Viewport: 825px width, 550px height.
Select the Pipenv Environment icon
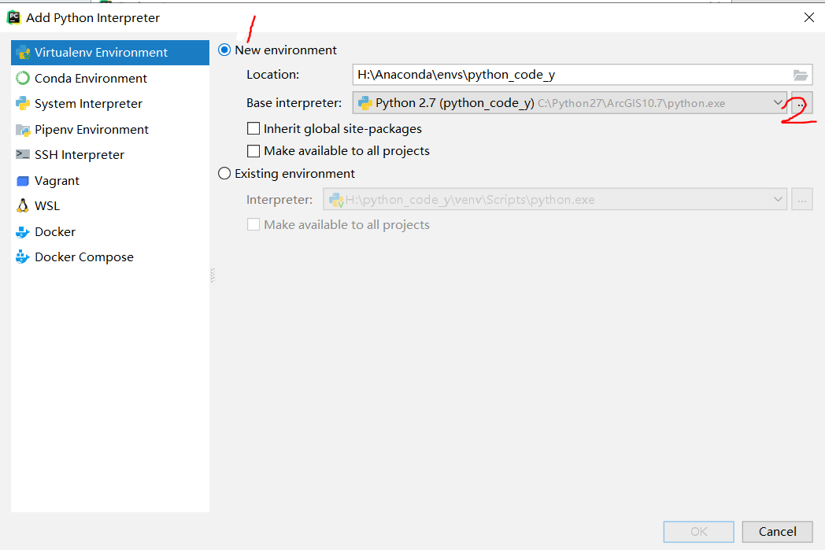22,129
